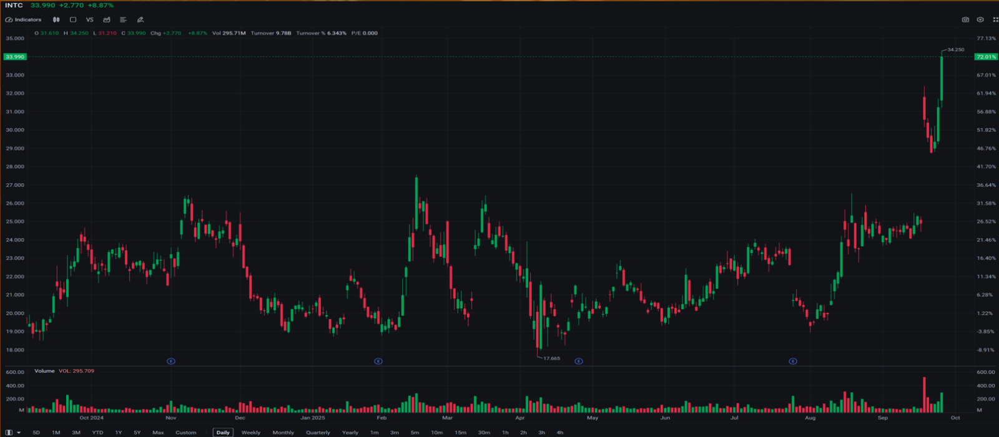Screen dimensions: 999x437
Task: Expand the layout dropdown arrow at bottom-left
Action: pyautogui.click(x=19, y=432)
